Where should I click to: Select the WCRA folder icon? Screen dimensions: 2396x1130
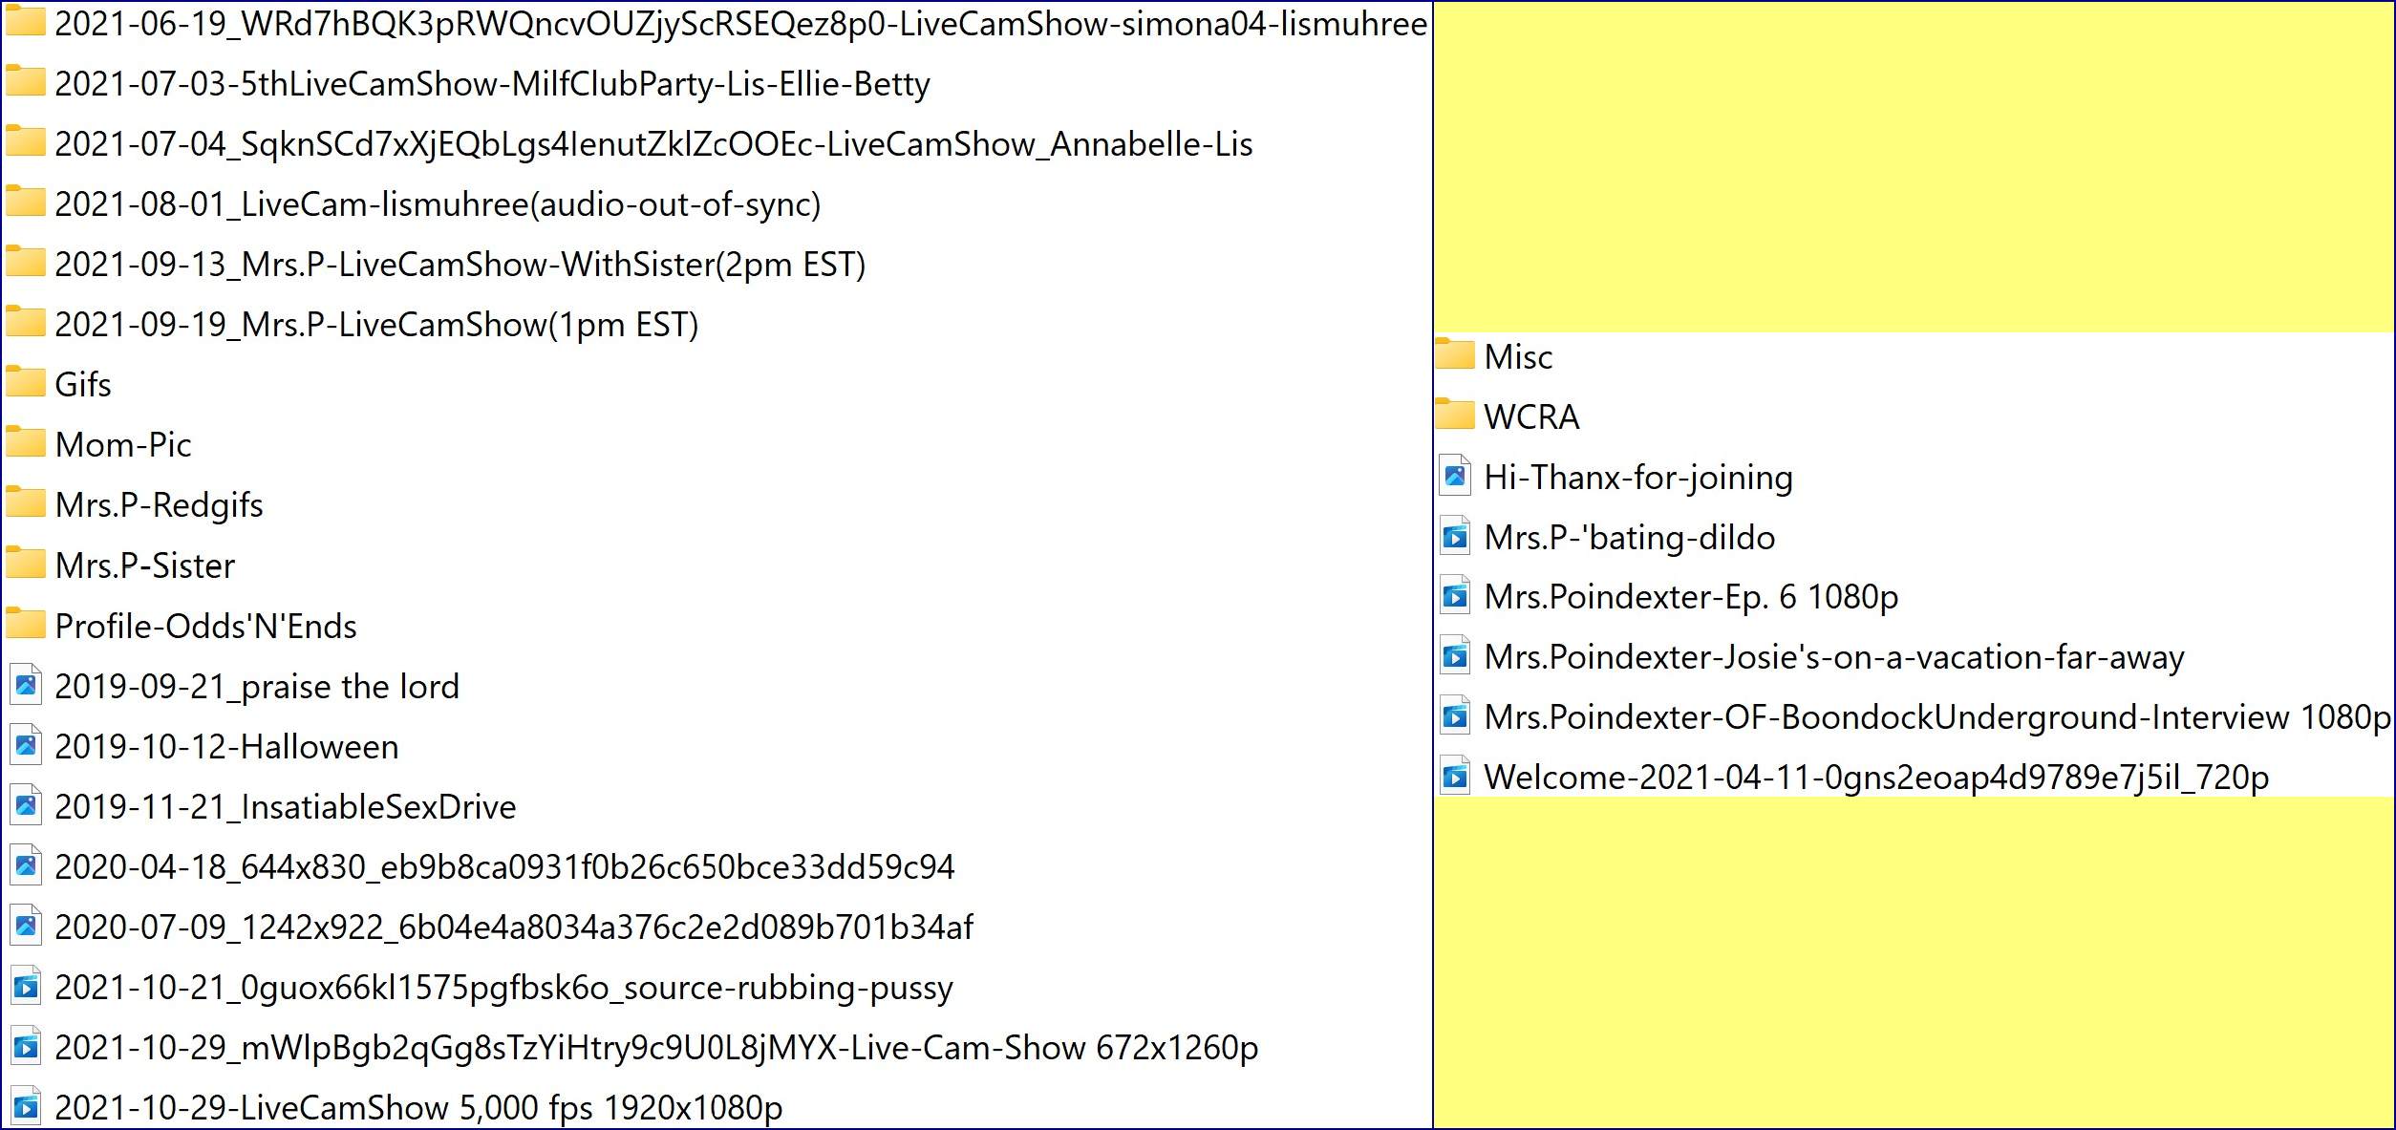[x=1455, y=416]
